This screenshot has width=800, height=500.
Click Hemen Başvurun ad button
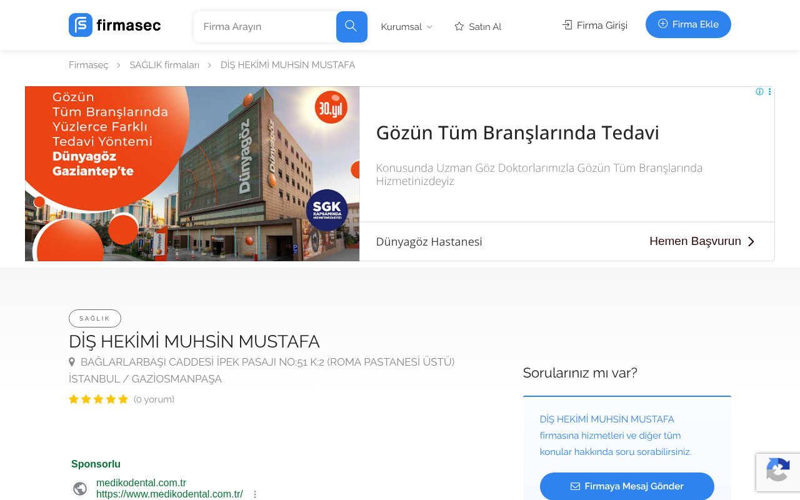coord(702,241)
